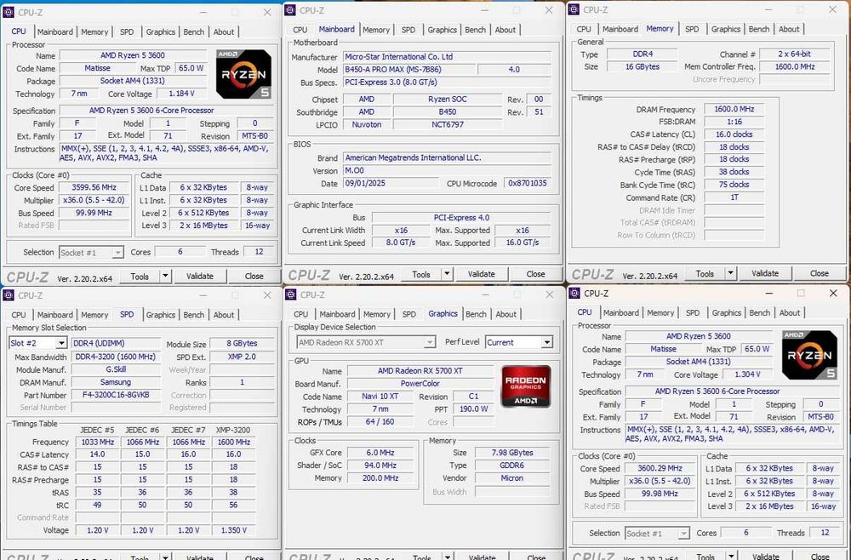Screen dimensions: 851x560
Task: Click the CPU-Z app icon in top-left window
Action: pos(9,12)
